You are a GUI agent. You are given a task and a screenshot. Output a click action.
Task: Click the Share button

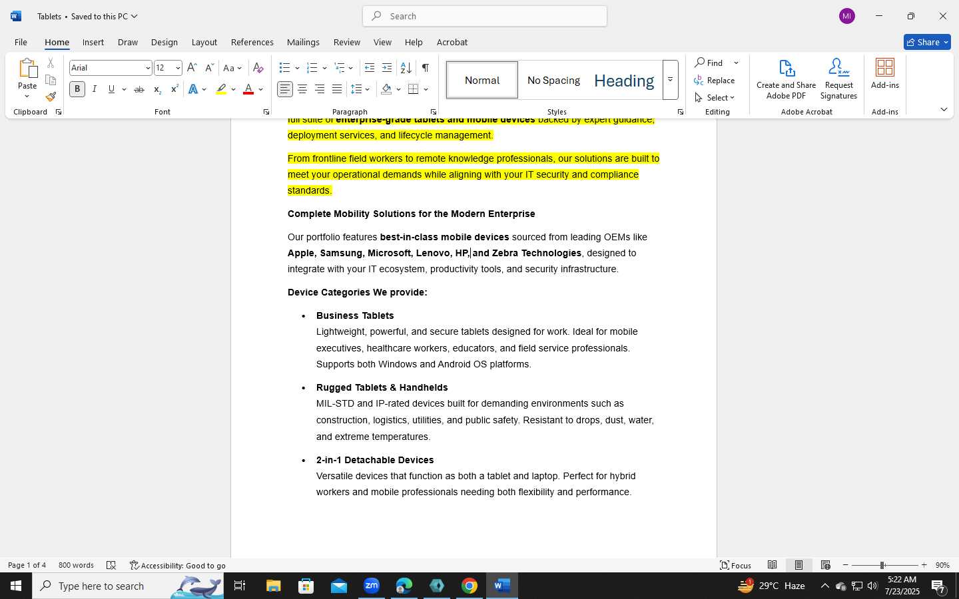[x=927, y=42]
